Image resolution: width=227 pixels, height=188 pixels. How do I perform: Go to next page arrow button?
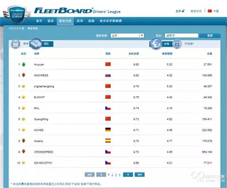pyautogui.click(x=128, y=174)
